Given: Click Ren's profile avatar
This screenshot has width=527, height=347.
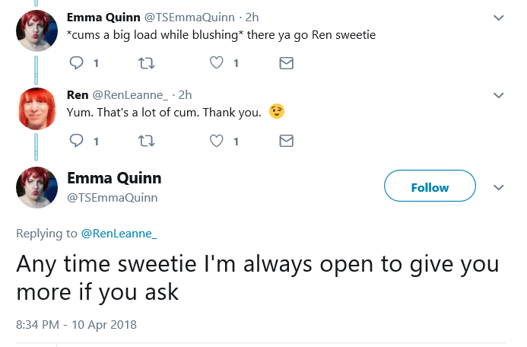Looking at the screenshot, I should [36, 107].
